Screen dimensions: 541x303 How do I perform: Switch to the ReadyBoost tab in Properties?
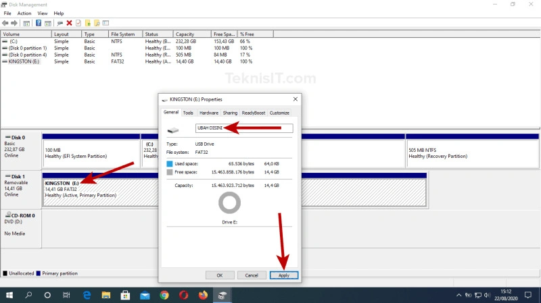253,113
